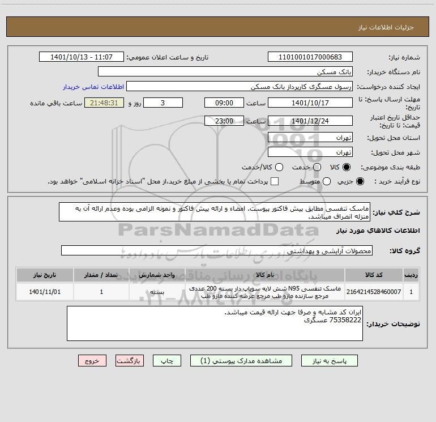Click the نام دستگاه خریدار field بانک مسکن
Viewport: 436px width, 422px height.
(x=225, y=71)
